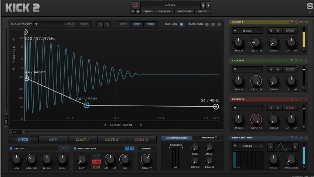Solo the Click 2 layer
The image size is (314, 177).
pyautogui.click(x=306, y=60)
